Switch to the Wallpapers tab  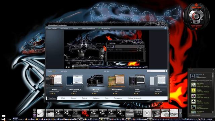tap(96, 98)
